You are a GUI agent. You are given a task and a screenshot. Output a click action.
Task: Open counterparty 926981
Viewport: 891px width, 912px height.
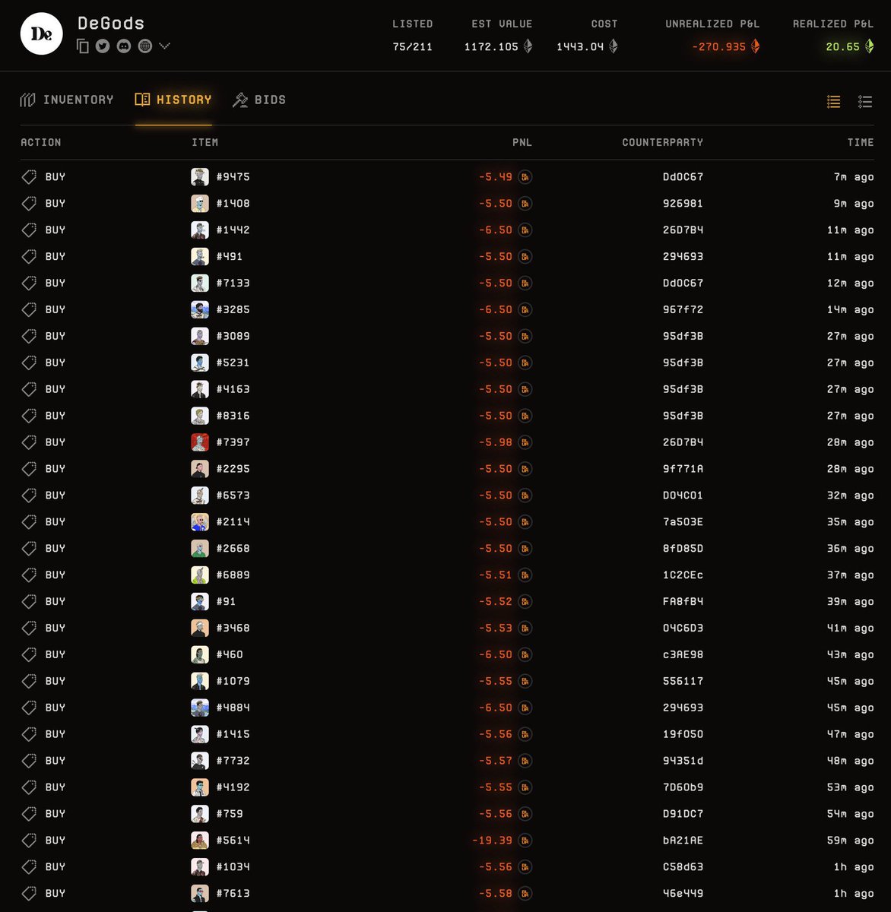point(683,204)
